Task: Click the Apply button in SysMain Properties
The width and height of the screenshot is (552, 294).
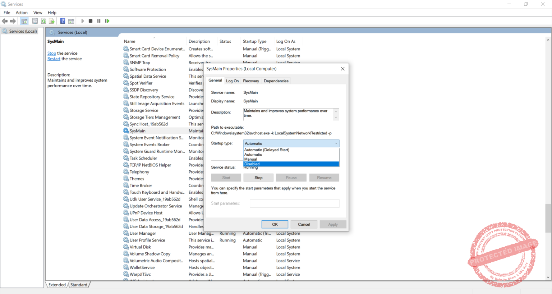Action: (332, 224)
